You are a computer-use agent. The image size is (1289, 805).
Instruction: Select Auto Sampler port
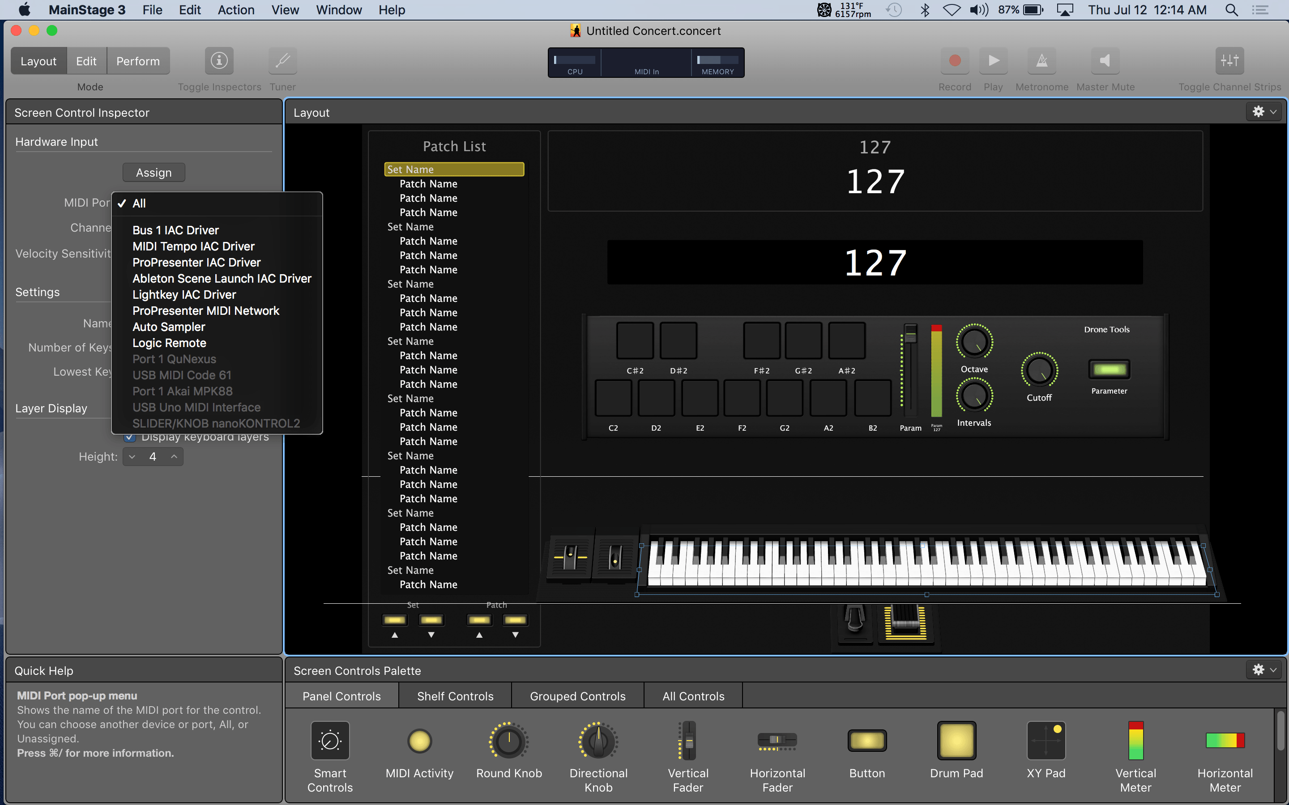[x=217, y=327]
